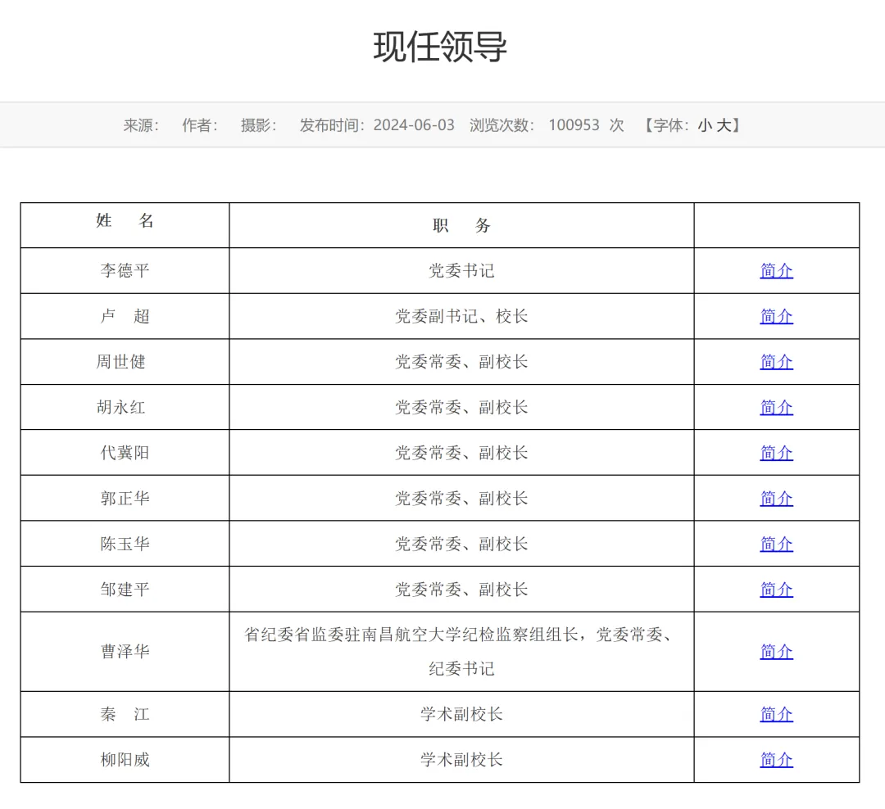Select name cell 郭正华
This screenshot has width=885, height=809.
[x=125, y=498]
